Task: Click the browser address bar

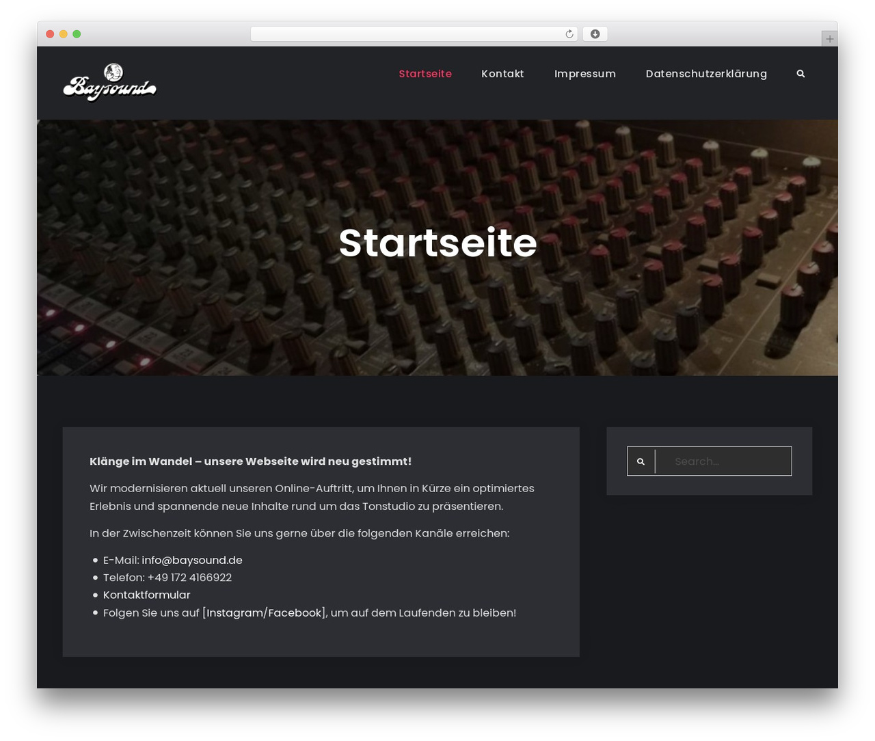Action: 414,34
